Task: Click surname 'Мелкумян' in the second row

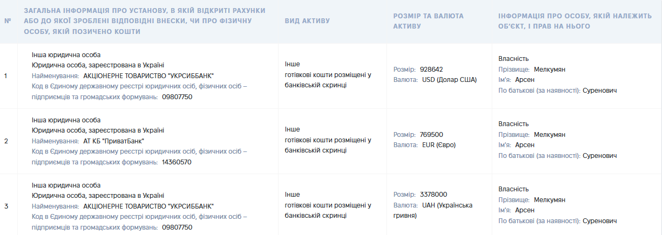Action: [550, 135]
